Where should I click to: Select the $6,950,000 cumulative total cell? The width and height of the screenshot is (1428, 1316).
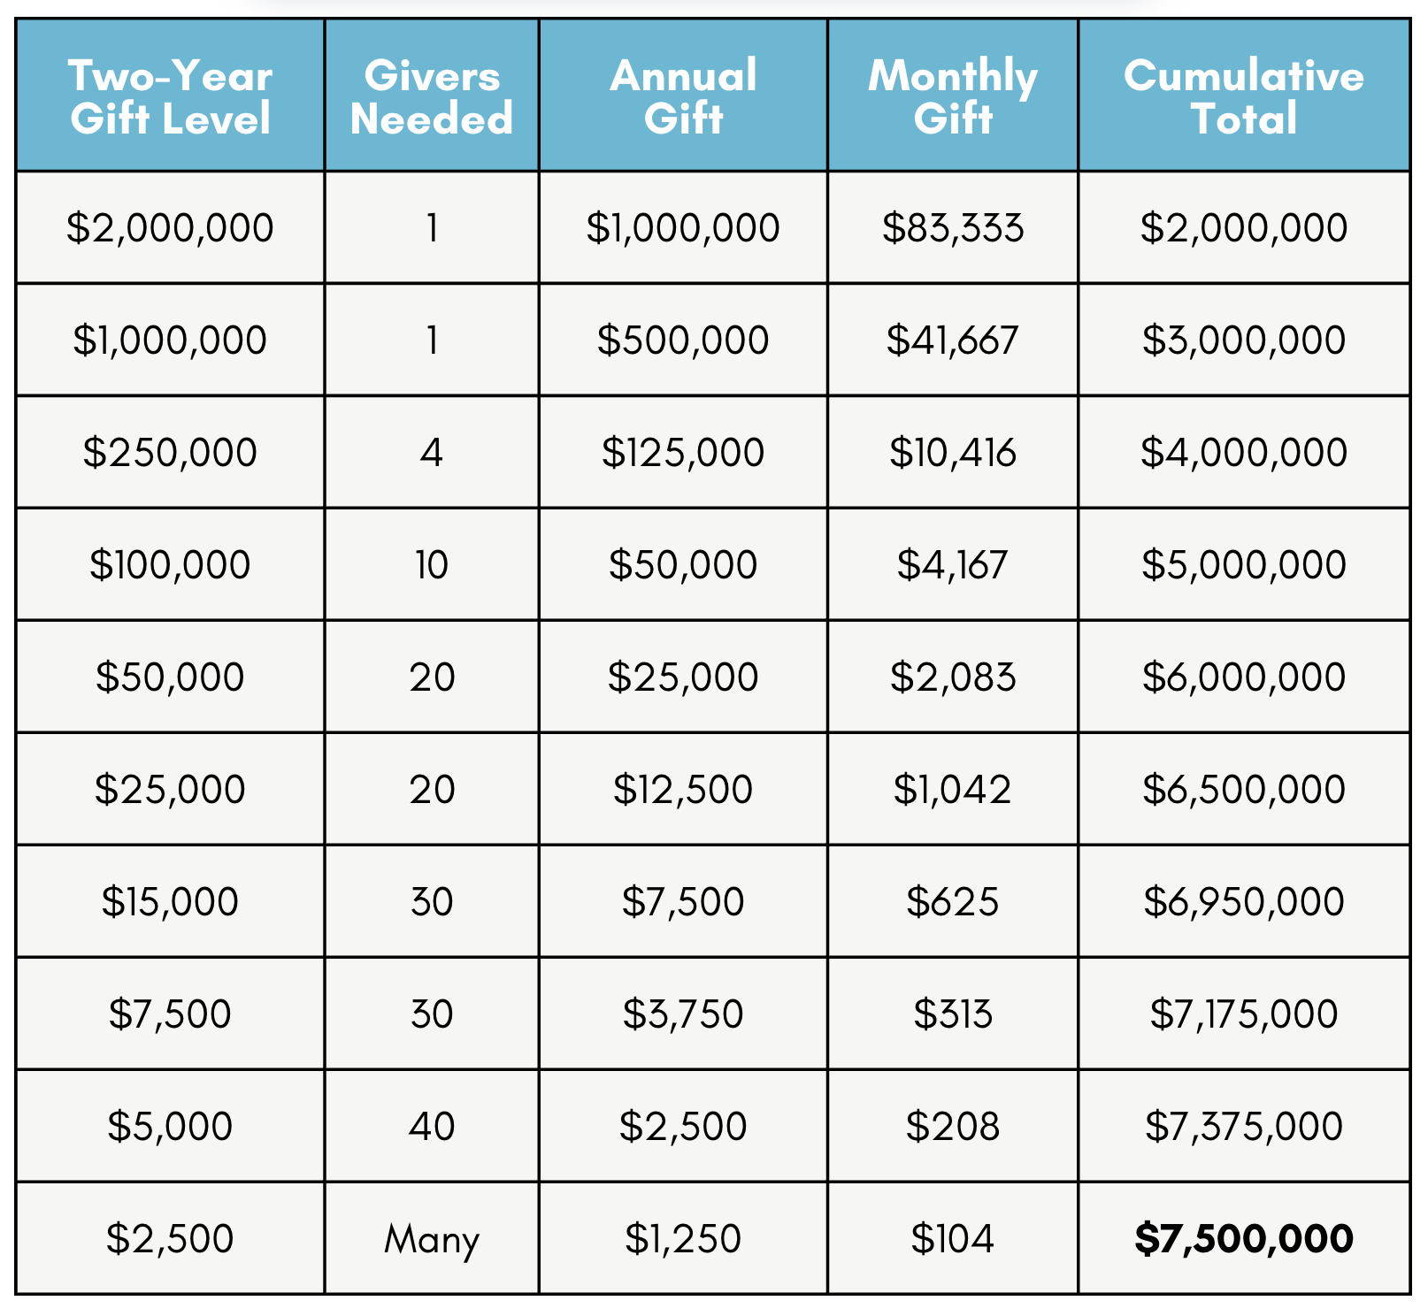[x=1243, y=902]
